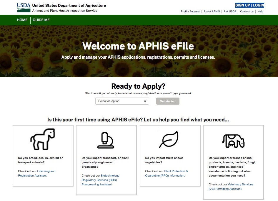Viewport: 278px width, 201px height.
Task: Open the Contact Us link
Action: (x=247, y=11)
